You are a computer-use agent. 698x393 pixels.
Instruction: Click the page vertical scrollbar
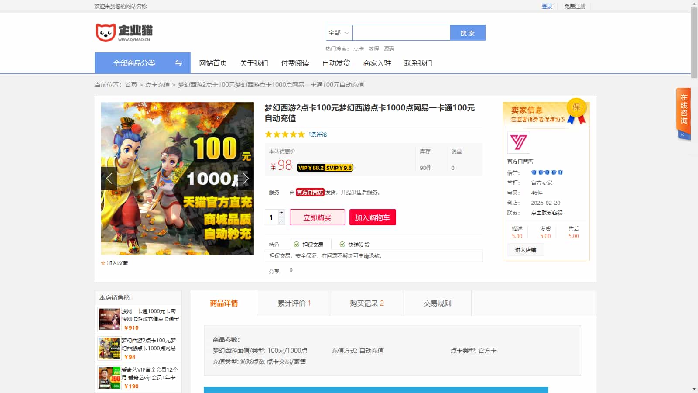(694, 44)
